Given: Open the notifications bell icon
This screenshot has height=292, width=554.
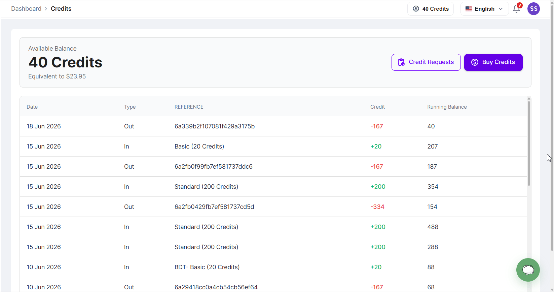Looking at the screenshot, I should pos(516,9).
